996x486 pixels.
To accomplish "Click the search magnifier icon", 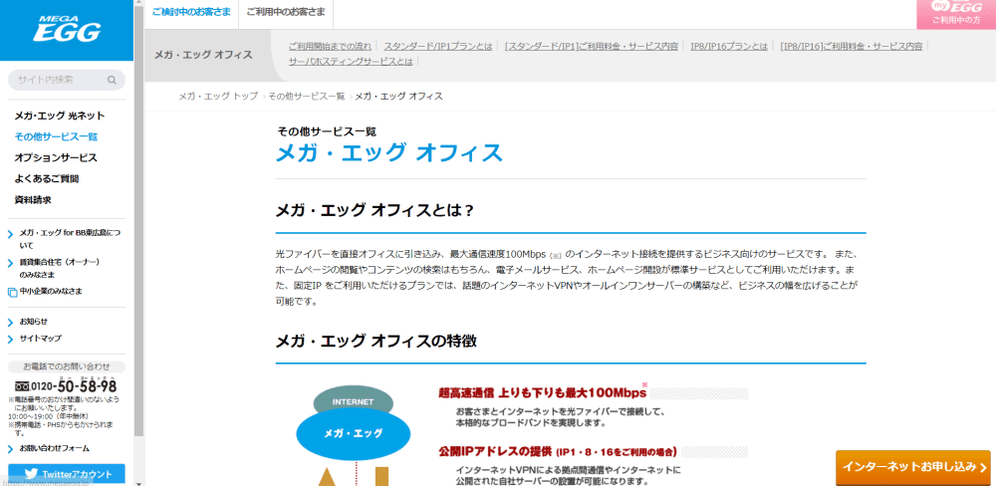I will click(112, 80).
